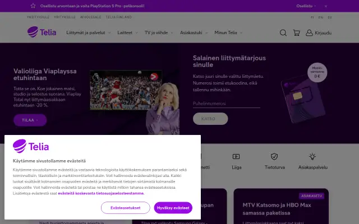Viewport: 359px width, 224px height.
Task: Open the raffle promo text about PlayStation 5 Pro
Action: (92, 6)
